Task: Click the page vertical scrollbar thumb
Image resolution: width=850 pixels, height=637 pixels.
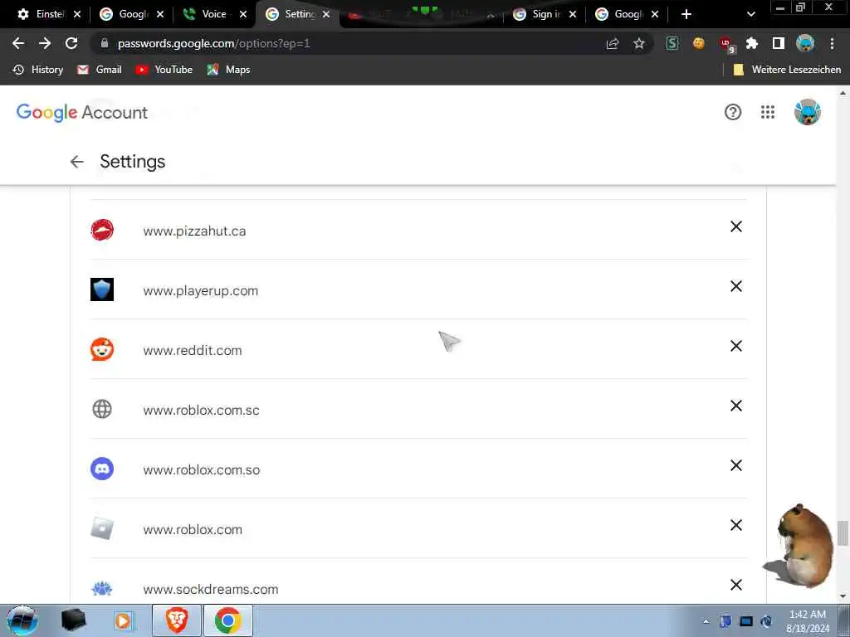Action: coord(843,533)
